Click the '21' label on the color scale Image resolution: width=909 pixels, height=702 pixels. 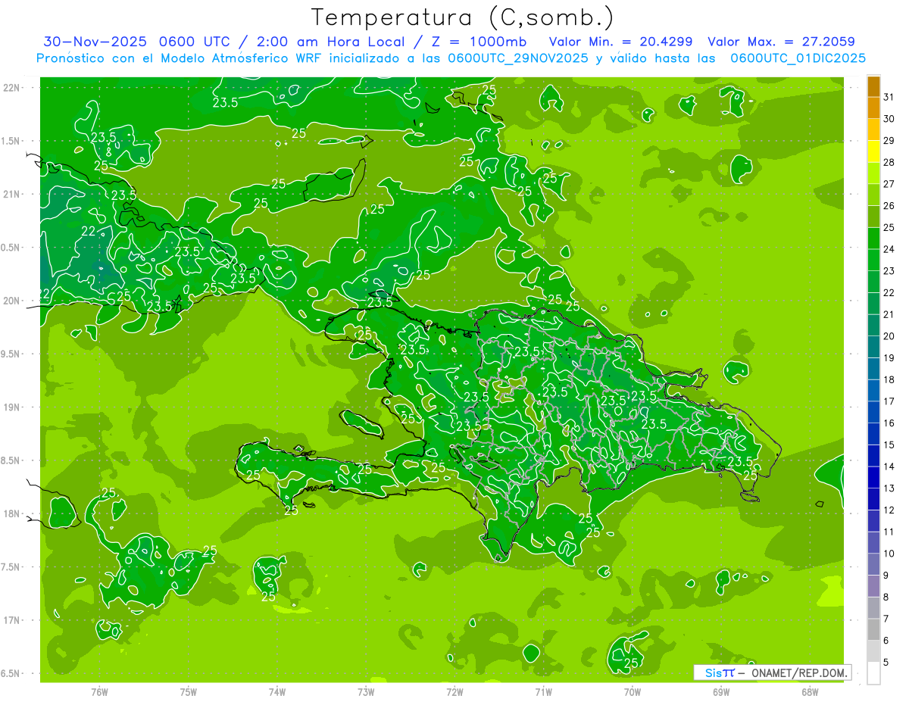tap(889, 314)
